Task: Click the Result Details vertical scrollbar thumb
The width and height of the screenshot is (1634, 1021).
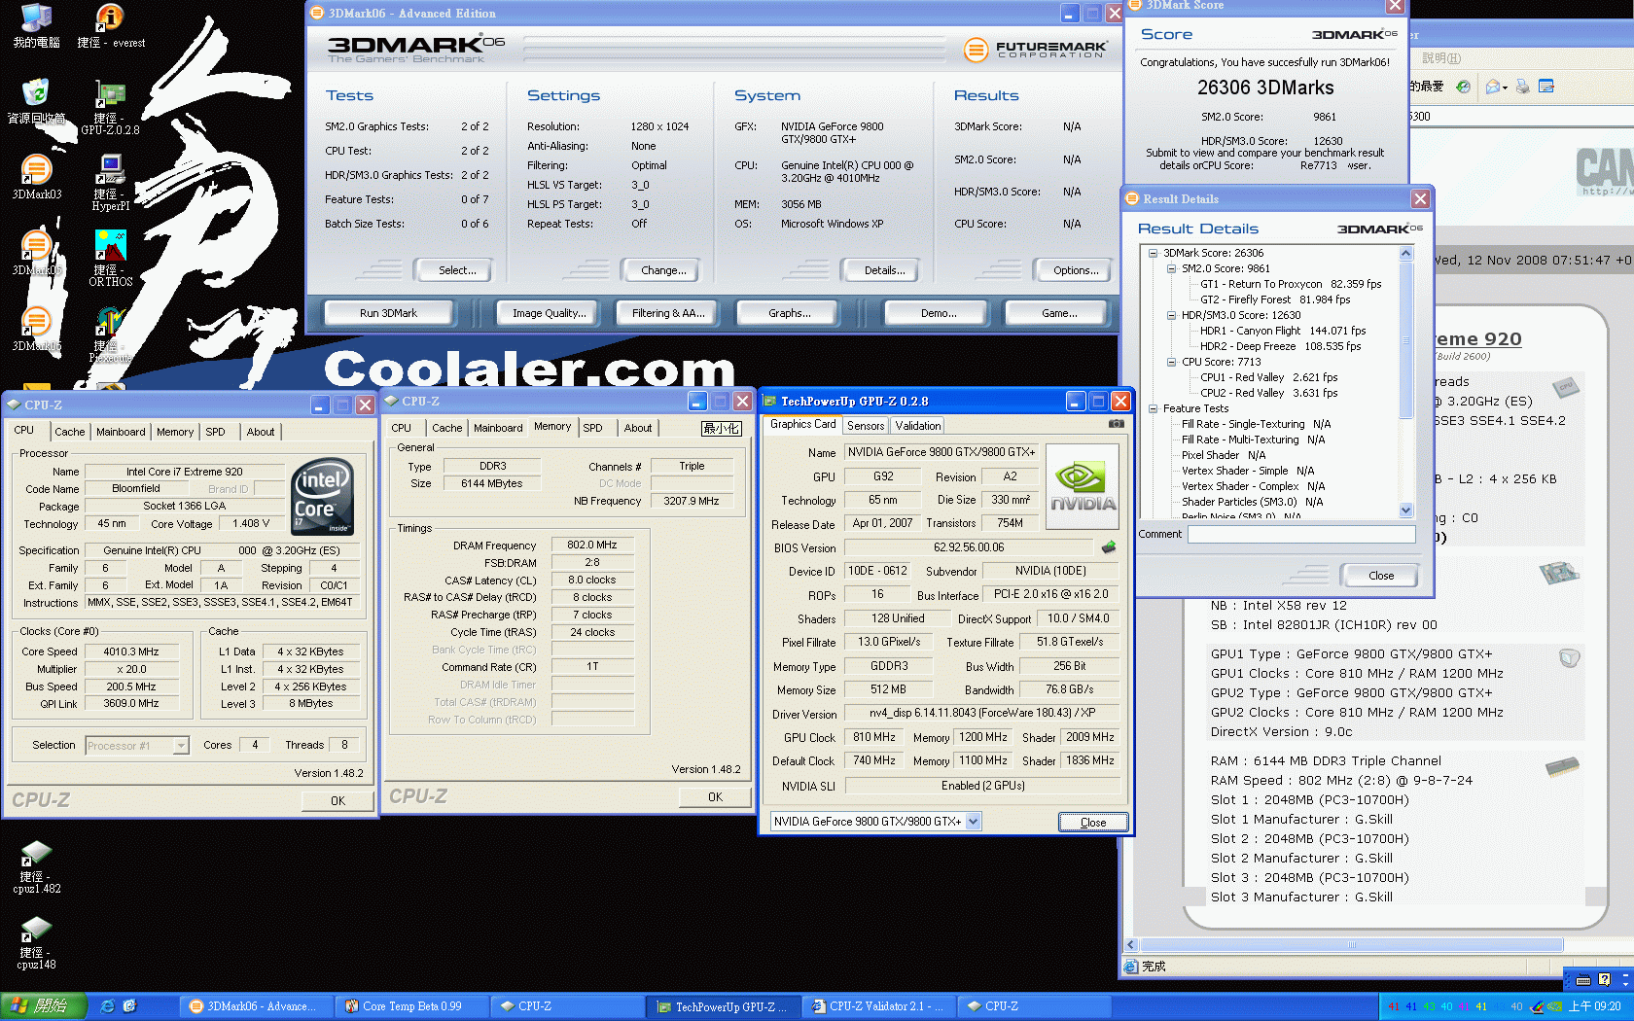Action: [x=1405, y=340]
